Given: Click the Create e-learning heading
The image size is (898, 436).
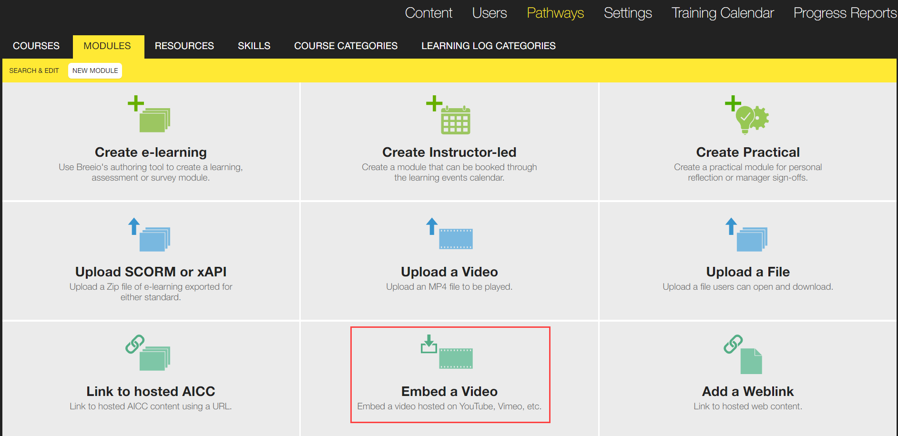Looking at the screenshot, I should [151, 152].
